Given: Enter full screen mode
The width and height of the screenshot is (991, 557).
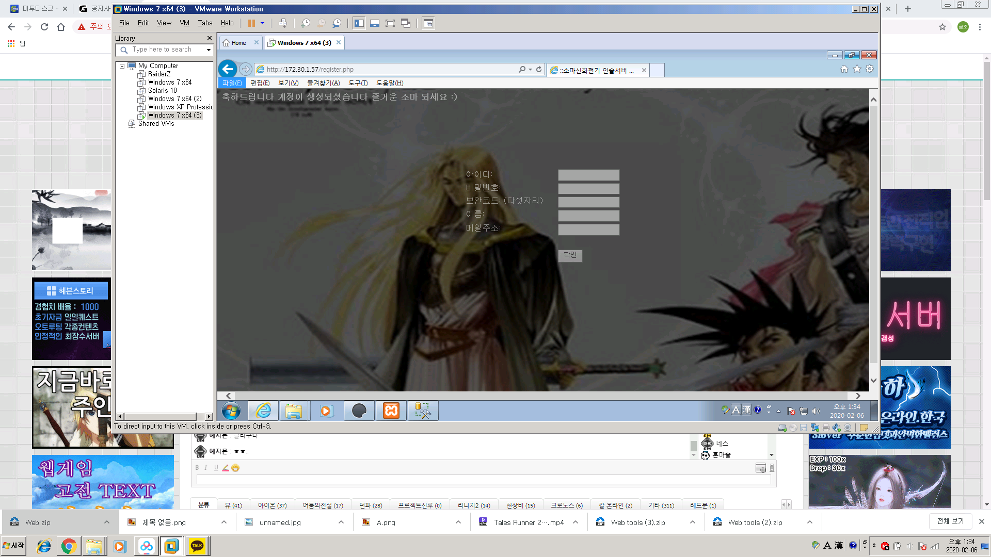Looking at the screenshot, I should (x=390, y=23).
